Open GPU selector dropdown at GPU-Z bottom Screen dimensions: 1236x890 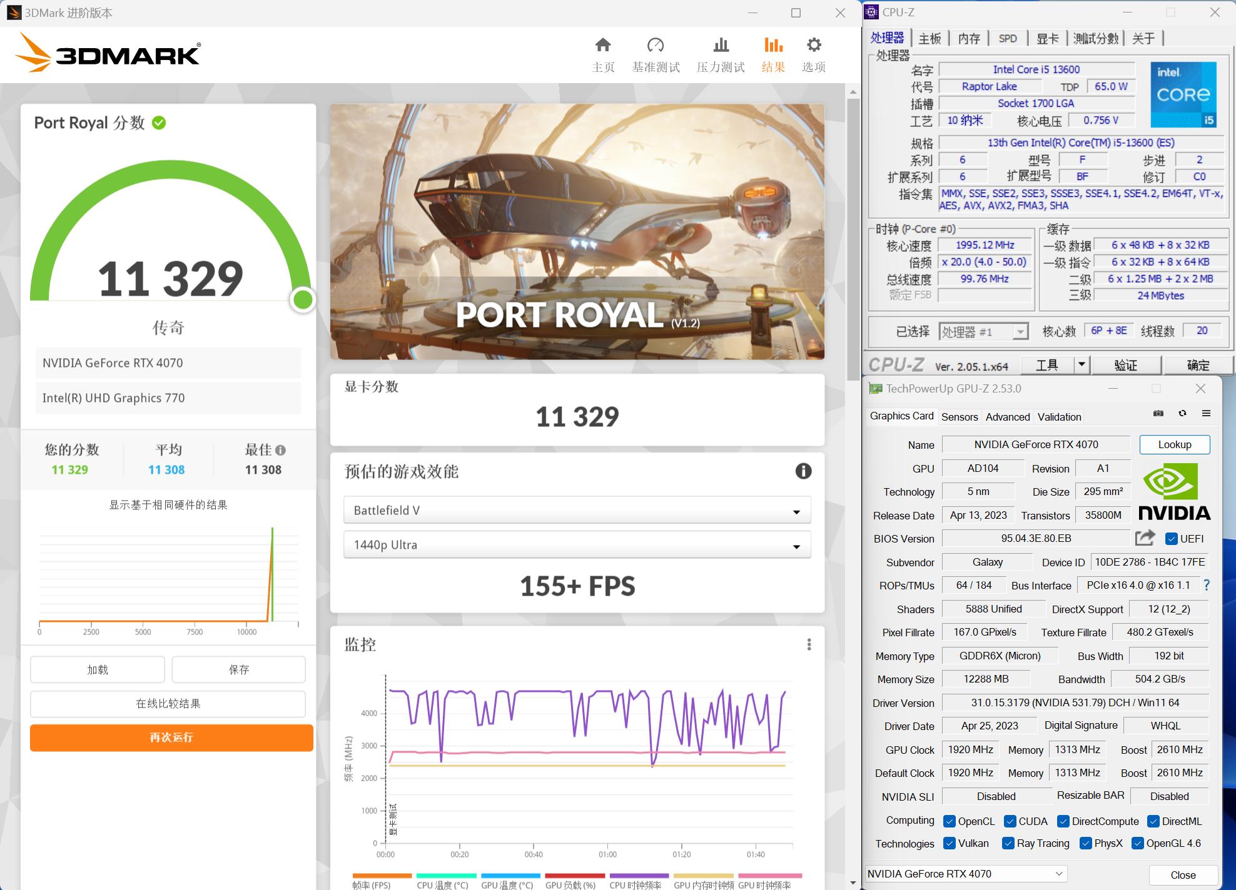click(1059, 874)
